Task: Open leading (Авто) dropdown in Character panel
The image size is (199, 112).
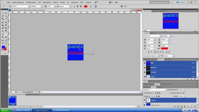Action: pyautogui.click(x=169, y=40)
